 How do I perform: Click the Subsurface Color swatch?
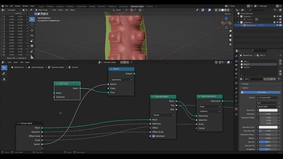click(268, 127)
